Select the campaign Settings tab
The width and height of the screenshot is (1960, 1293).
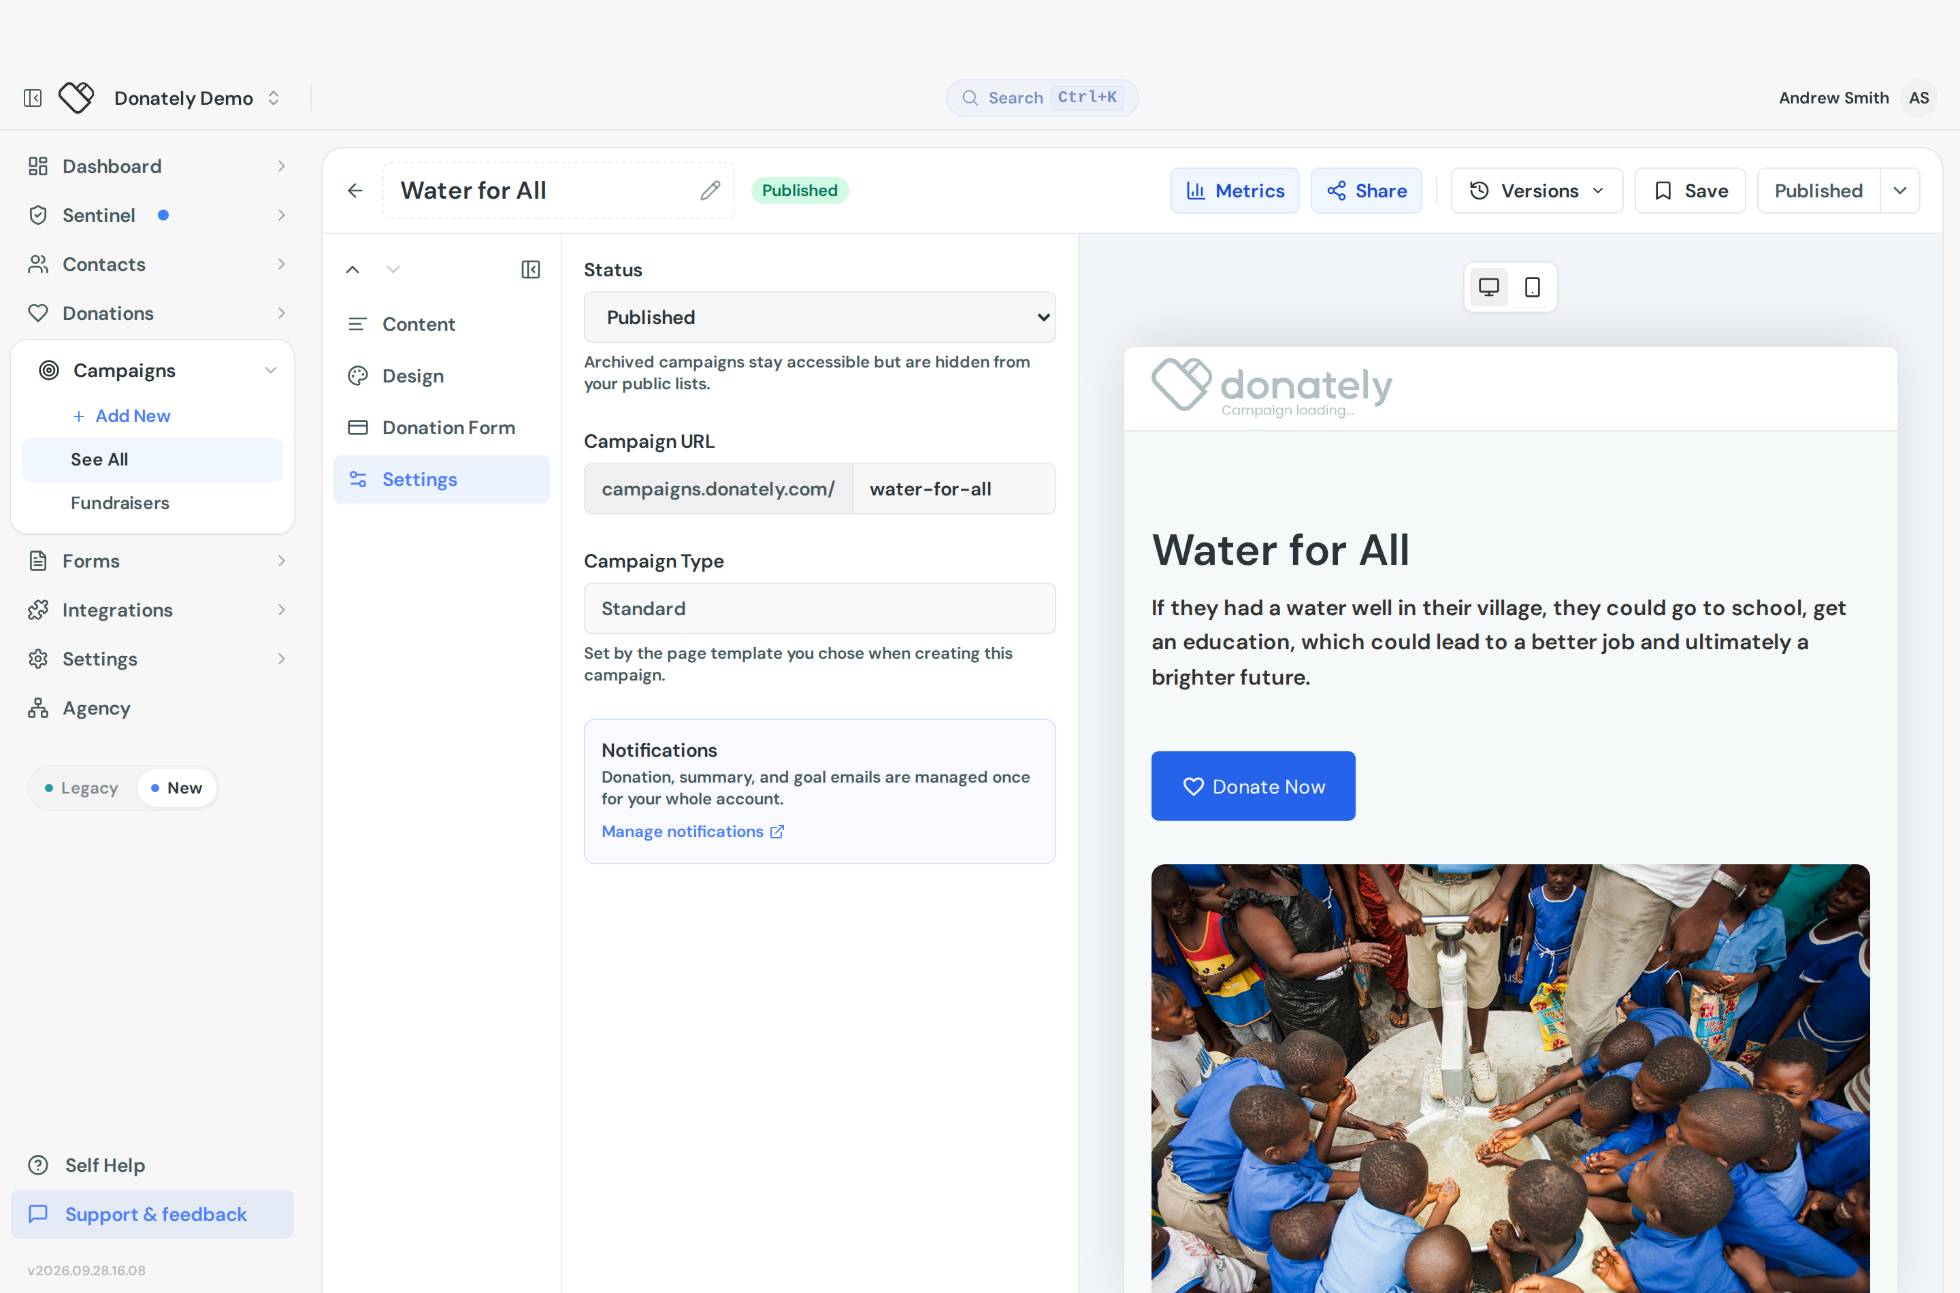441,479
